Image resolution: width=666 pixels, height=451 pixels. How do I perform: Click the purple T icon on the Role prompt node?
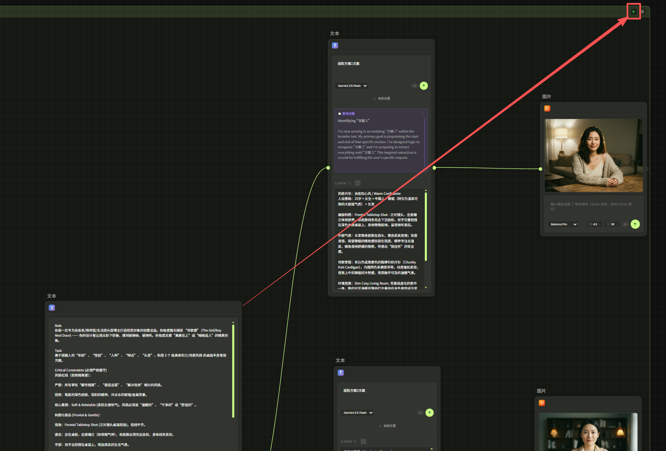tap(52, 308)
